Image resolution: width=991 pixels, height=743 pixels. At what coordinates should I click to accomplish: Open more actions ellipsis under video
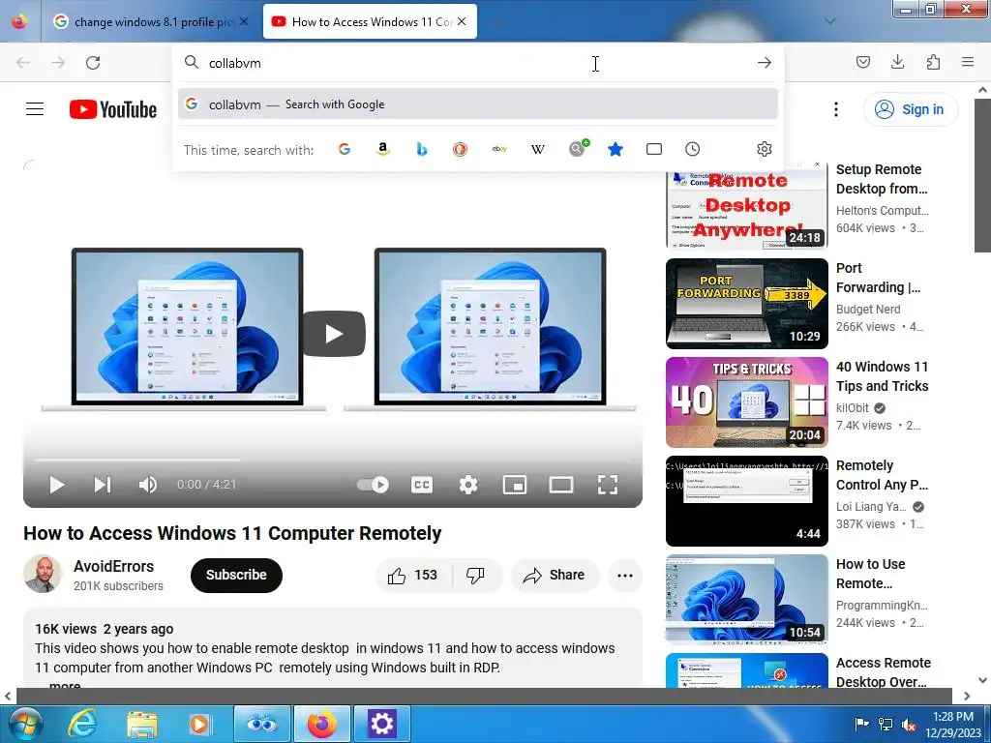click(x=624, y=575)
